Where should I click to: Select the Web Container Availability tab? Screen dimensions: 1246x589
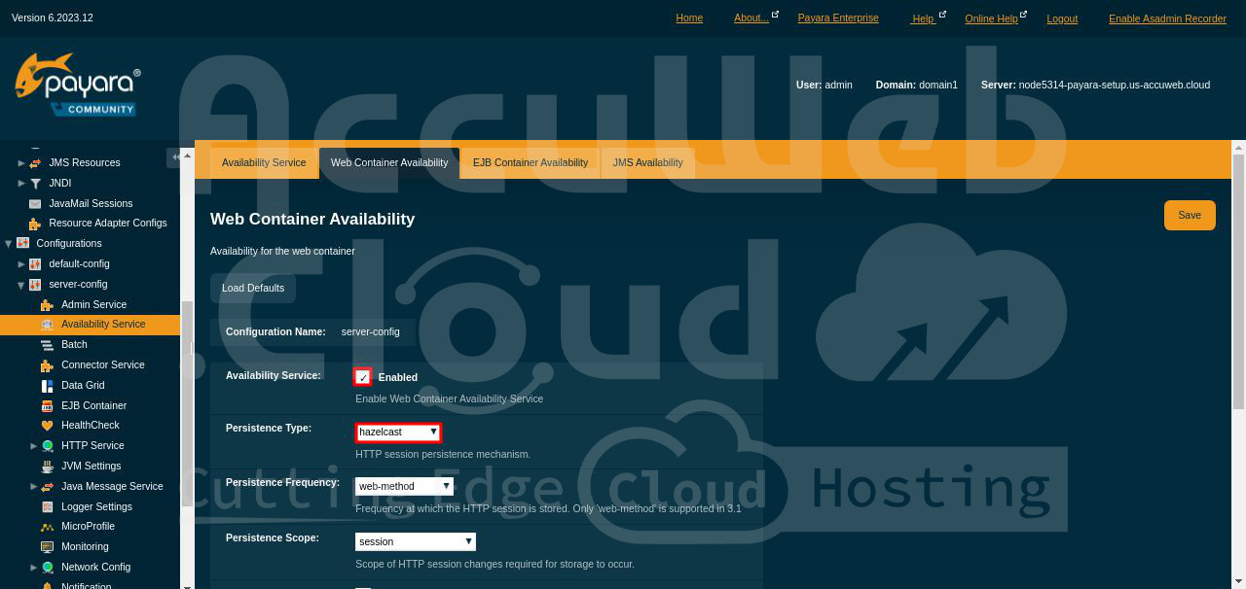(389, 162)
